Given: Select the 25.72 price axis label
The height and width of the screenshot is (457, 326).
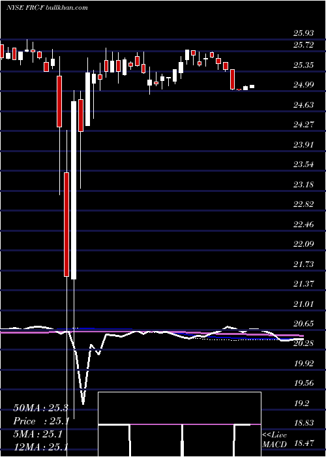Looking at the screenshot, I should click(303, 45).
